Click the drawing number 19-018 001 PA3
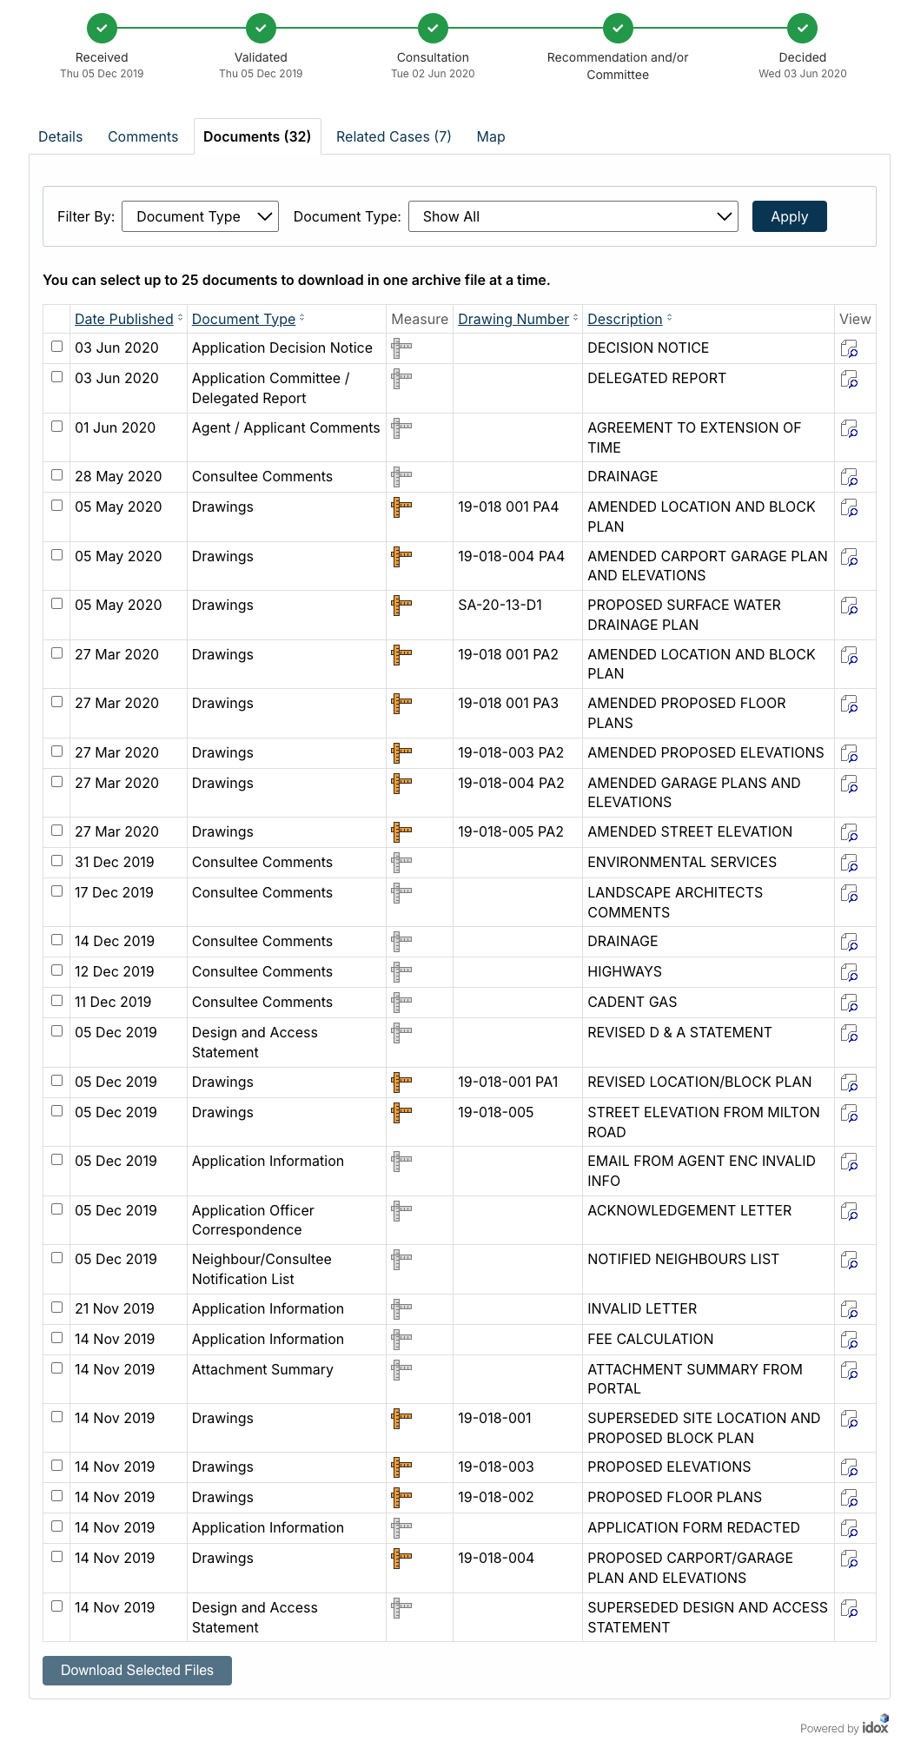 point(508,703)
